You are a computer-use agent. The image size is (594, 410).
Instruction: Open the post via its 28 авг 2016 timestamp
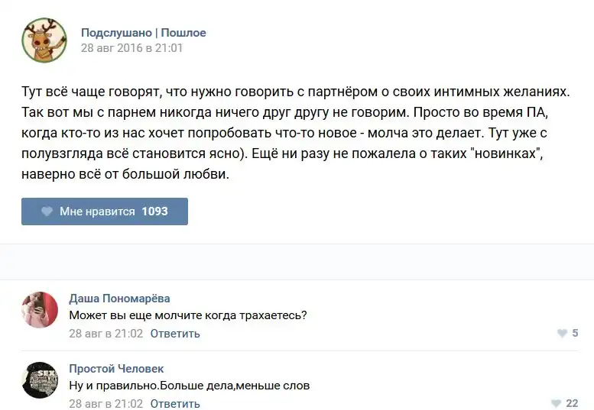[131, 47]
